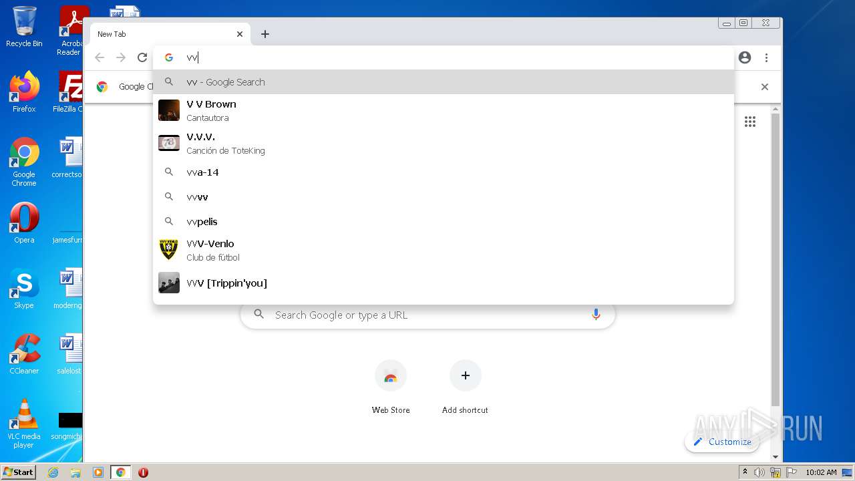Viewport: 855px width, 481px height.
Task: Open the Google Chrome desktop icon
Action: tap(24, 162)
